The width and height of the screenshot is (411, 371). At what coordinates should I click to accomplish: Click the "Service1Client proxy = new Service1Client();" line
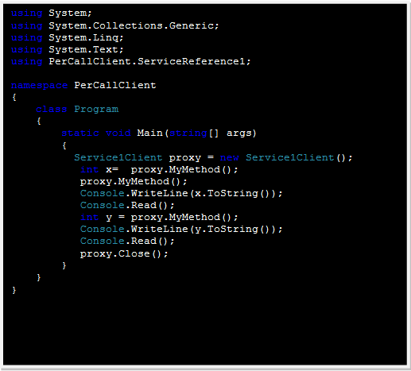tap(213, 158)
